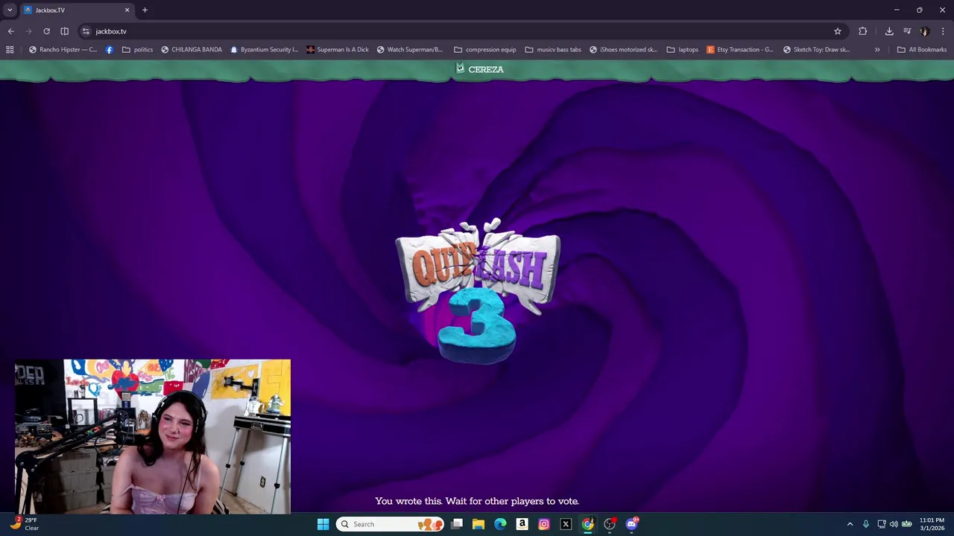Open the Sketch Toy: Draw bookmark

(x=816, y=50)
